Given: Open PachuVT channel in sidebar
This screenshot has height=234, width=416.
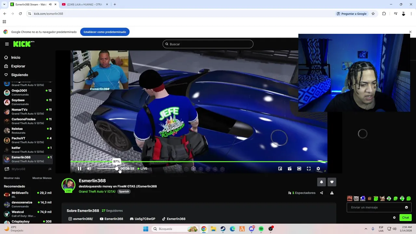Looking at the screenshot, I should pyautogui.click(x=28, y=140).
